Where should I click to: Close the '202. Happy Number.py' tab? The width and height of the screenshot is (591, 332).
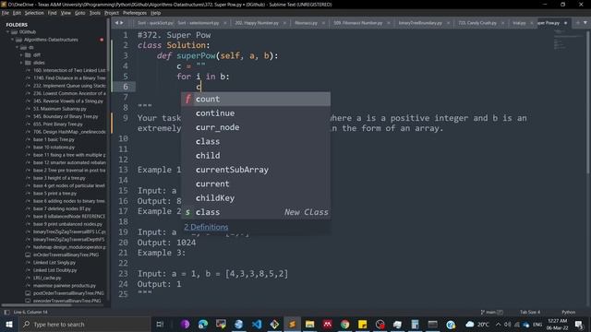click(284, 23)
